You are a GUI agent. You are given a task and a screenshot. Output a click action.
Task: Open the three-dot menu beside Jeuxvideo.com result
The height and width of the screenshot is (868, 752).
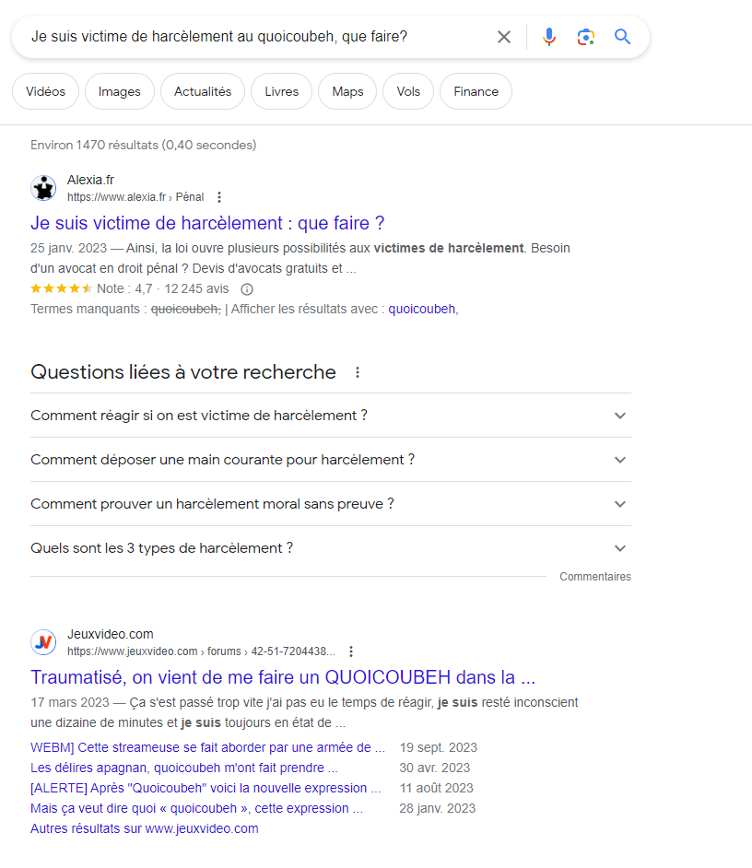point(350,651)
